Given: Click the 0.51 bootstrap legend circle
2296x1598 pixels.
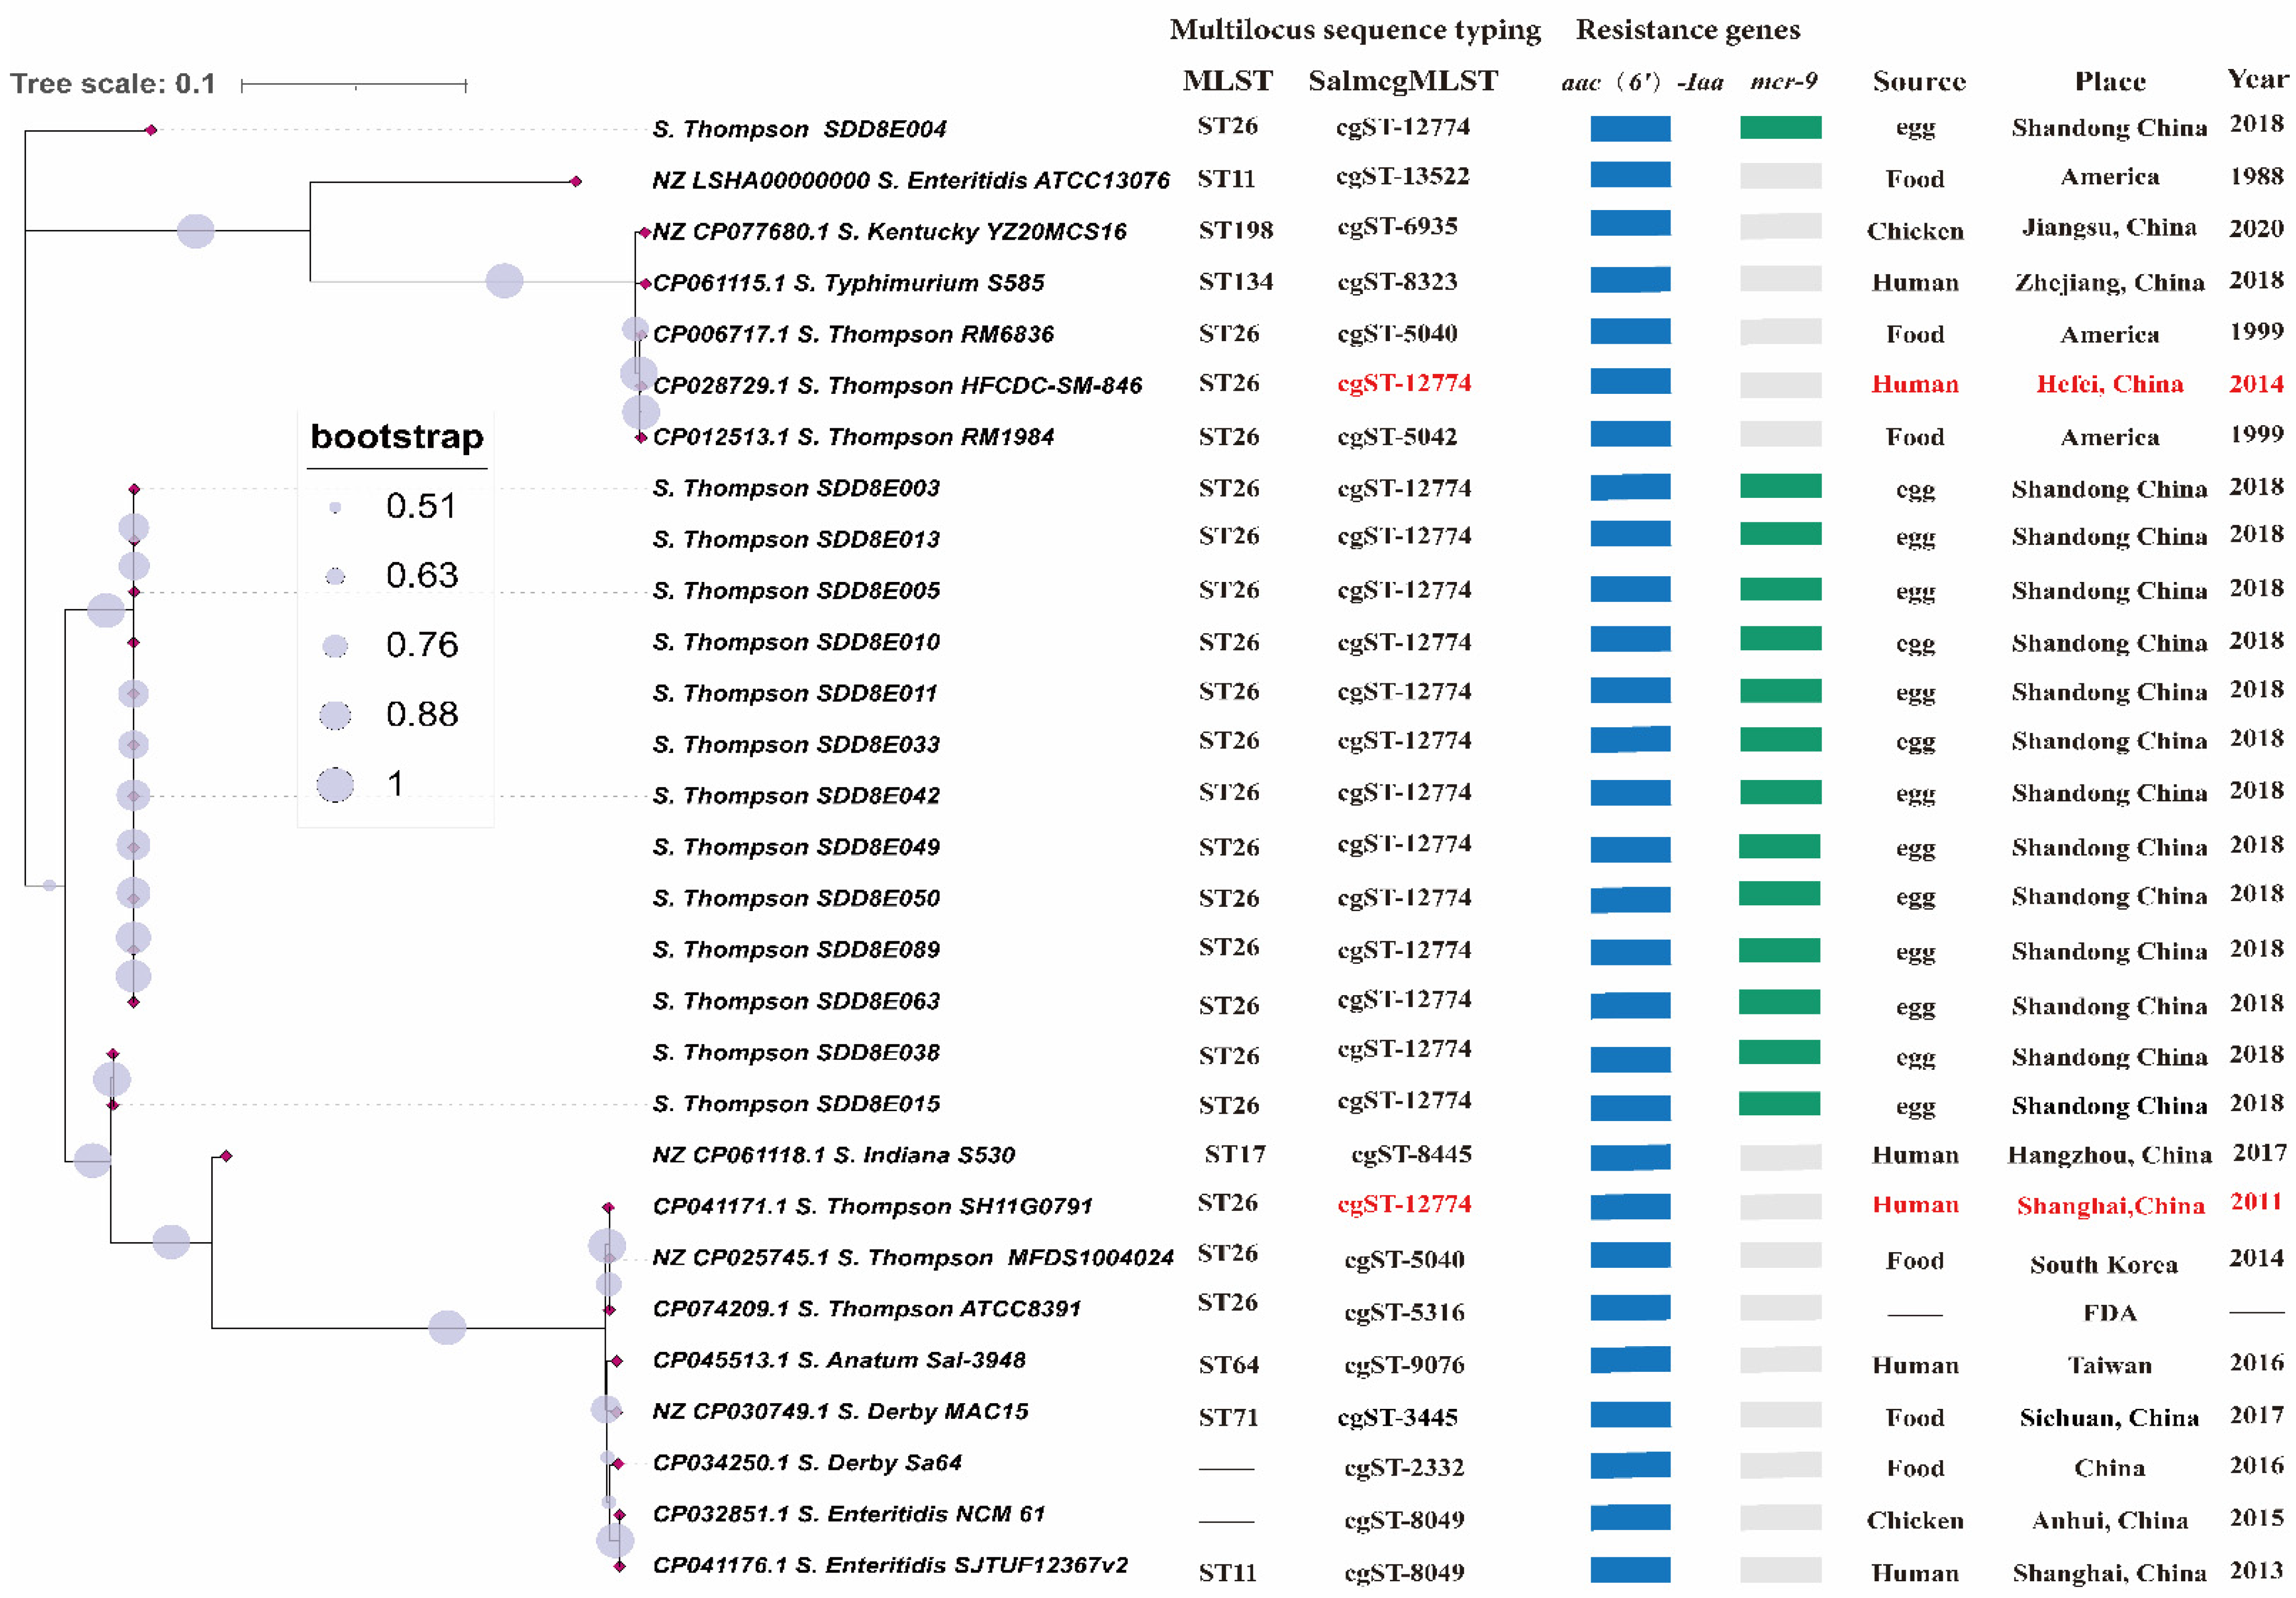Looking at the screenshot, I should (335, 508).
